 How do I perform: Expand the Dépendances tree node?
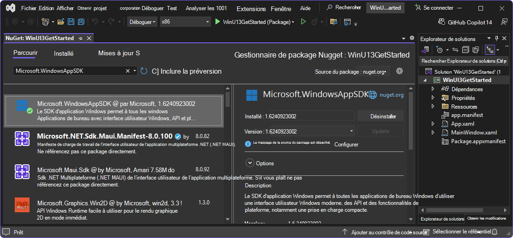pos(433,89)
